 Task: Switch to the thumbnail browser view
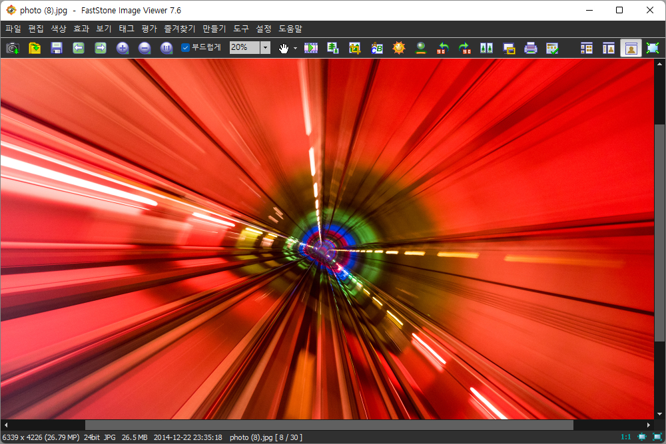tap(587, 48)
